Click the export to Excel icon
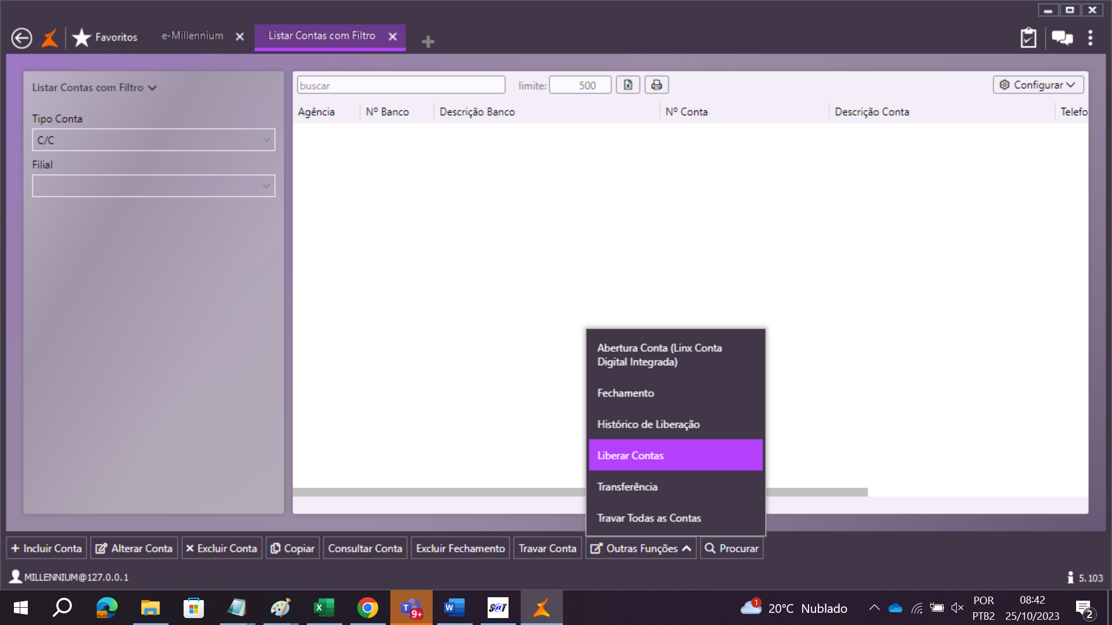This screenshot has width=1112, height=625. pyautogui.click(x=628, y=85)
